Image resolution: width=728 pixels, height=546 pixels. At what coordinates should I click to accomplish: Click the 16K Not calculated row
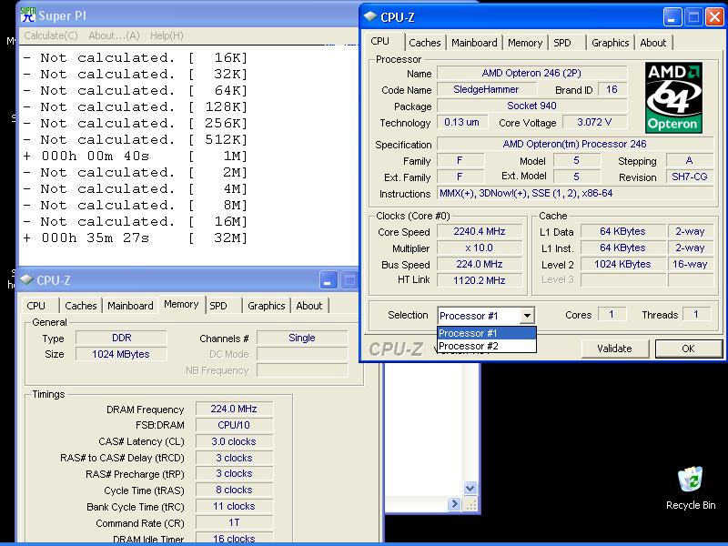tap(136, 57)
